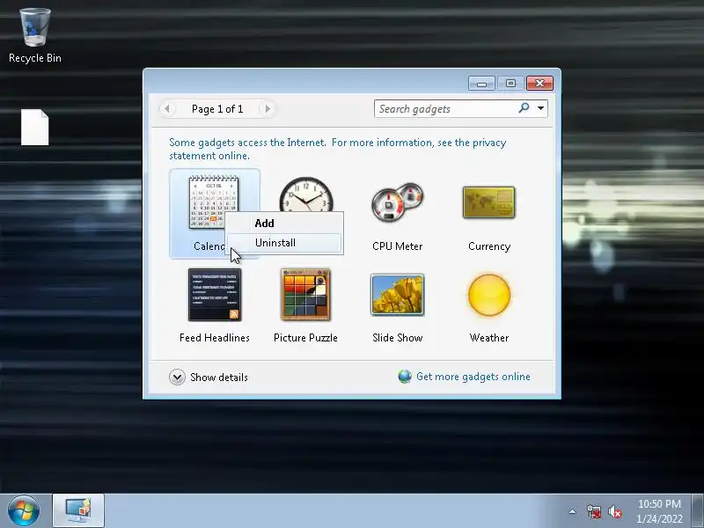This screenshot has height=528, width=704.
Task: Expand Show details chevron
Action: 177,378
